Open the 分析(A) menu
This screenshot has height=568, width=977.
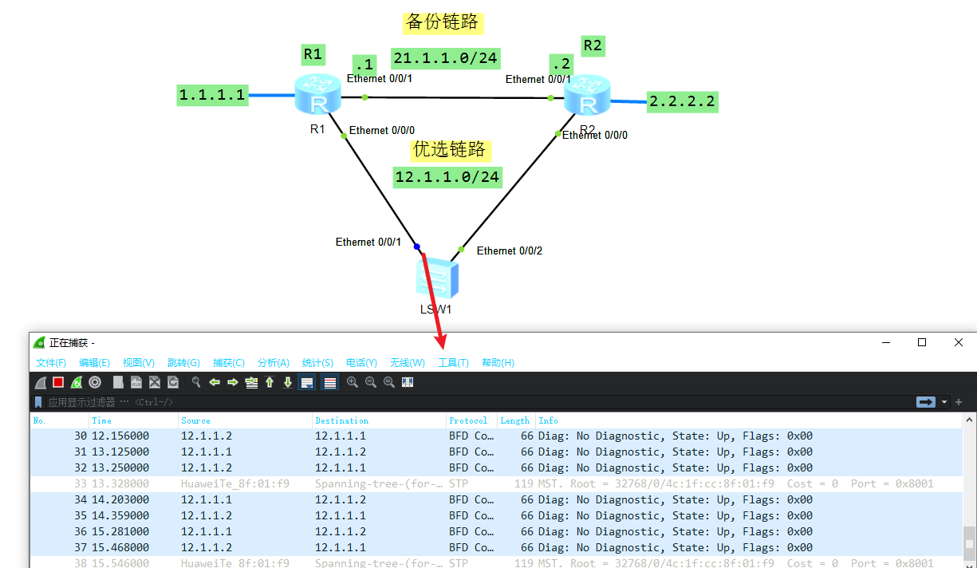[x=274, y=363]
